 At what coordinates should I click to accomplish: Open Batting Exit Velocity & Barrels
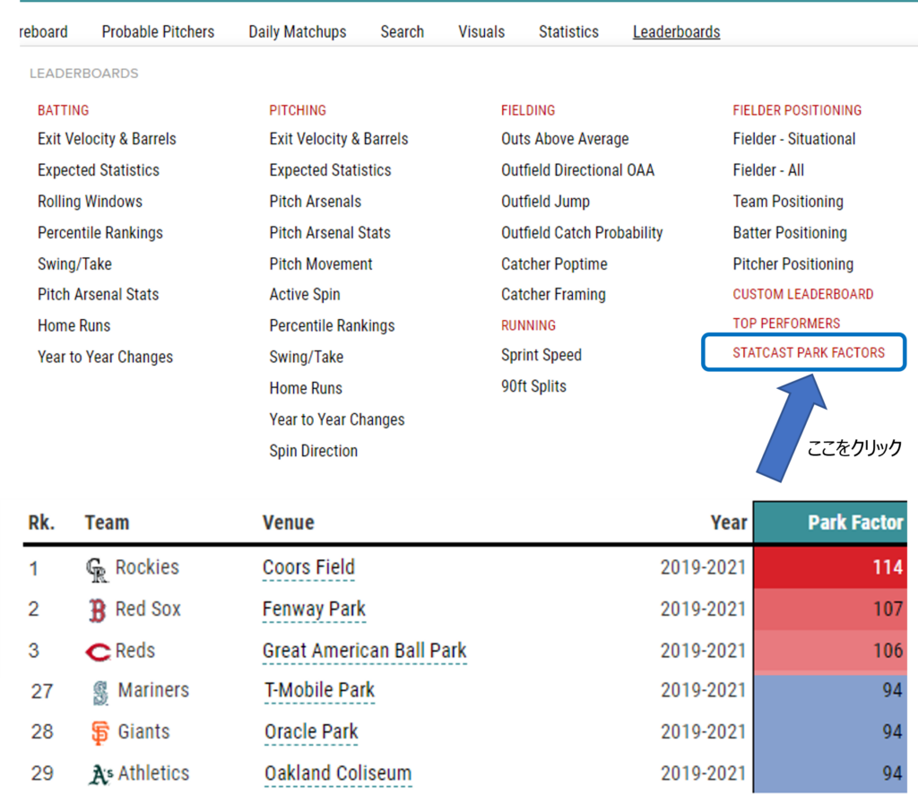[107, 139]
